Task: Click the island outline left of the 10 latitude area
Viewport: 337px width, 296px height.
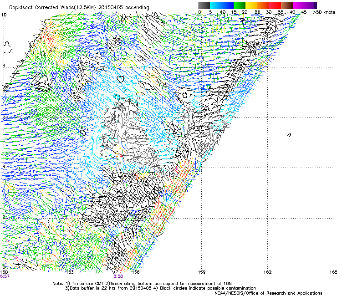Action: pos(8,47)
